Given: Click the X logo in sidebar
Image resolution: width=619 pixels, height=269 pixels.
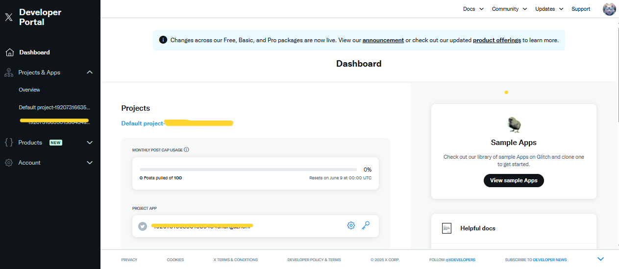Looking at the screenshot, I should [x=9, y=17].
